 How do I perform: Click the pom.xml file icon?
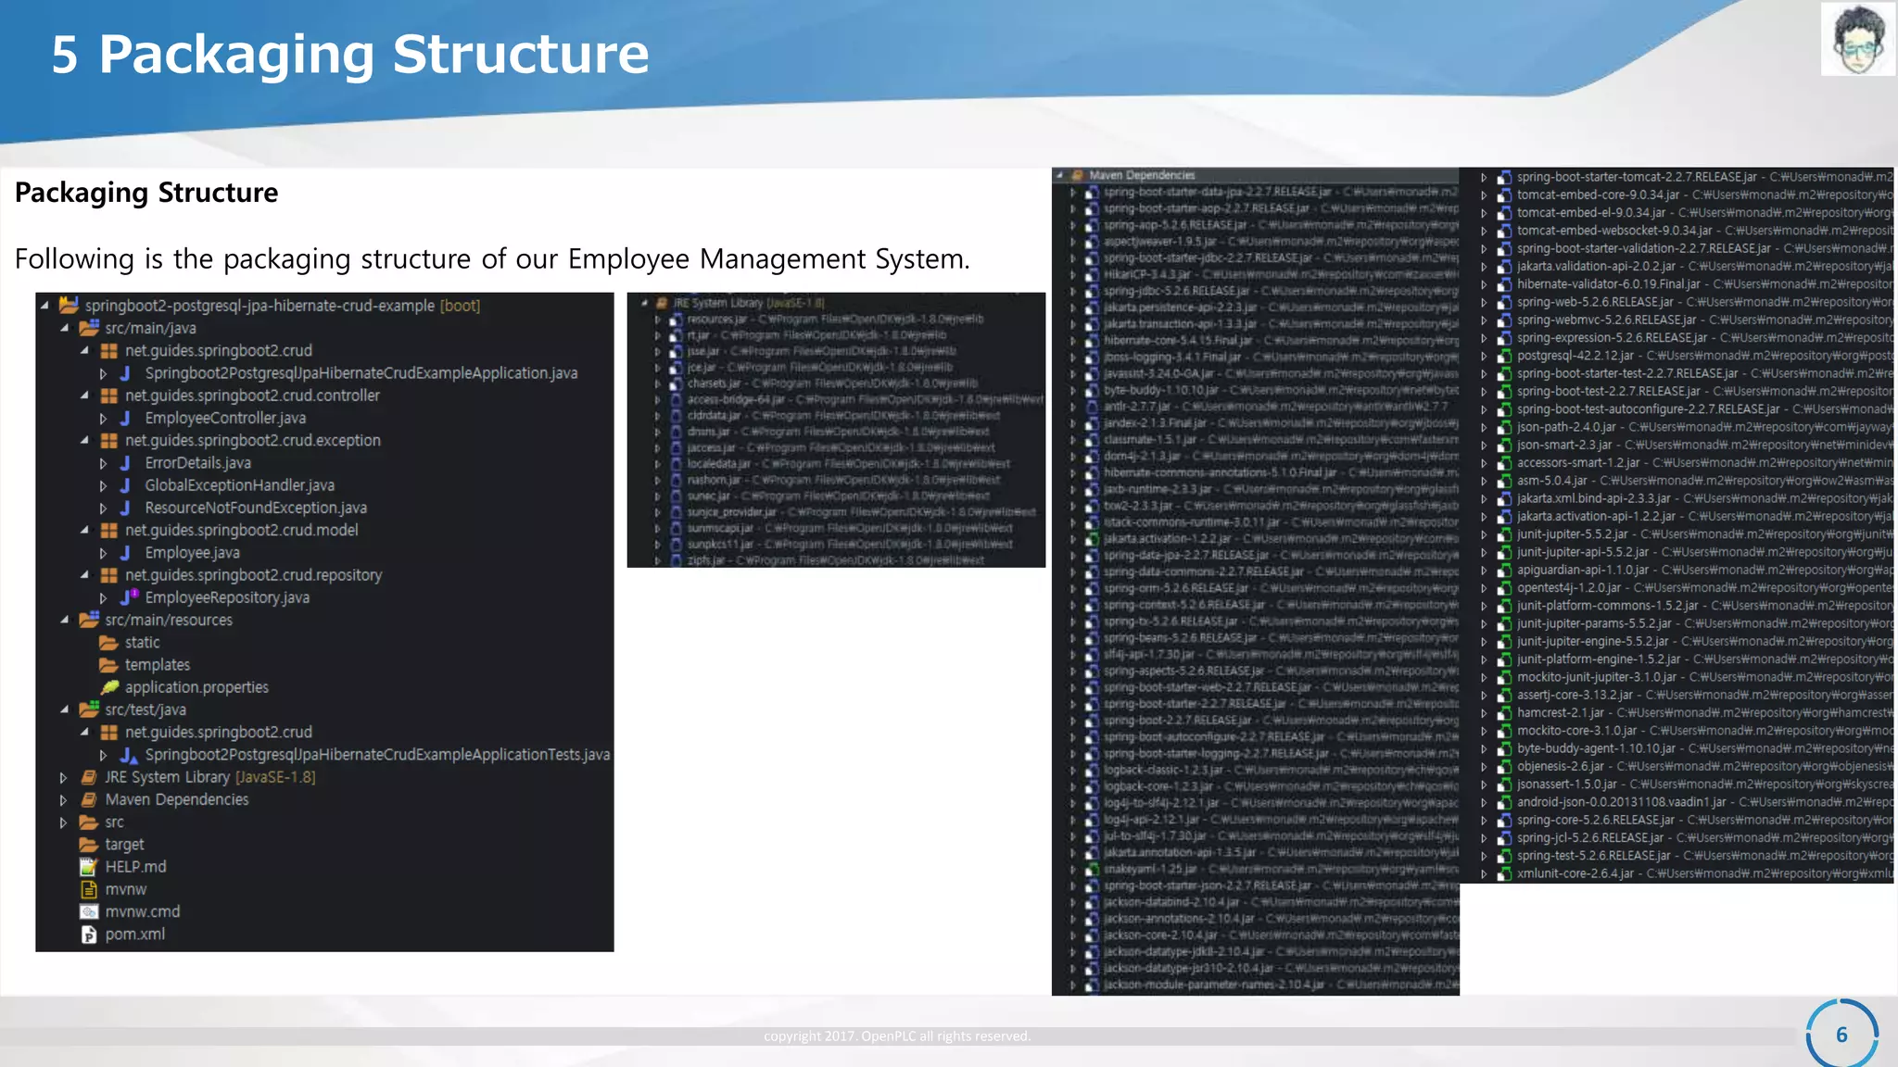tap(89, 935)
